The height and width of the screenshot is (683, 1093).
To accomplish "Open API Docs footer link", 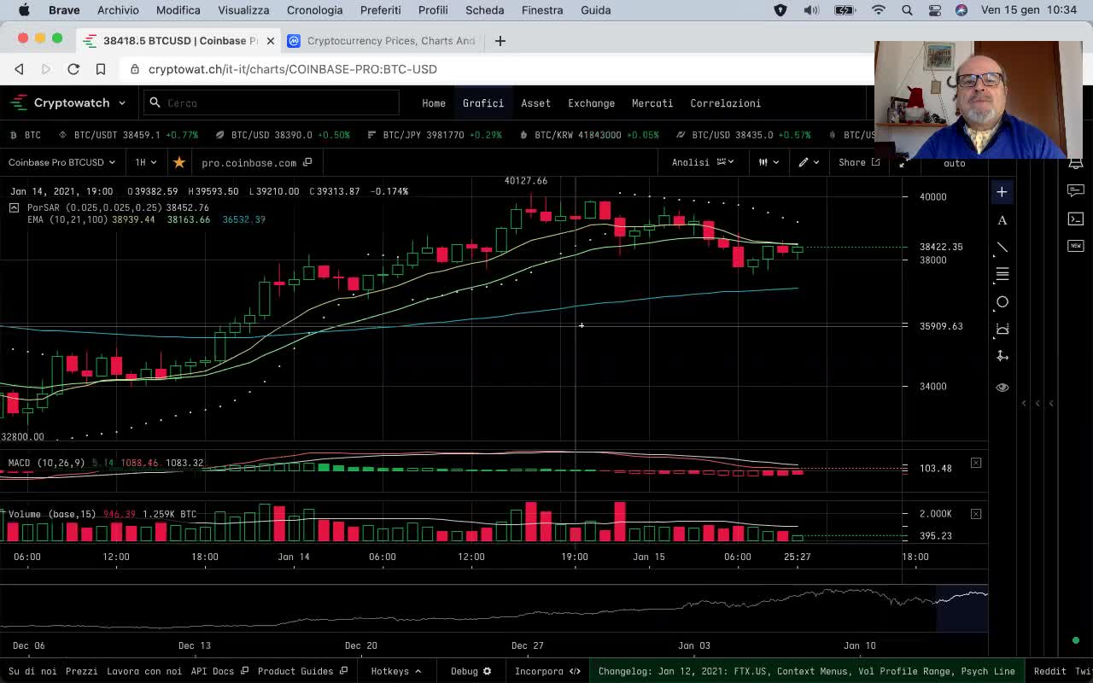I will coord(219,671).
